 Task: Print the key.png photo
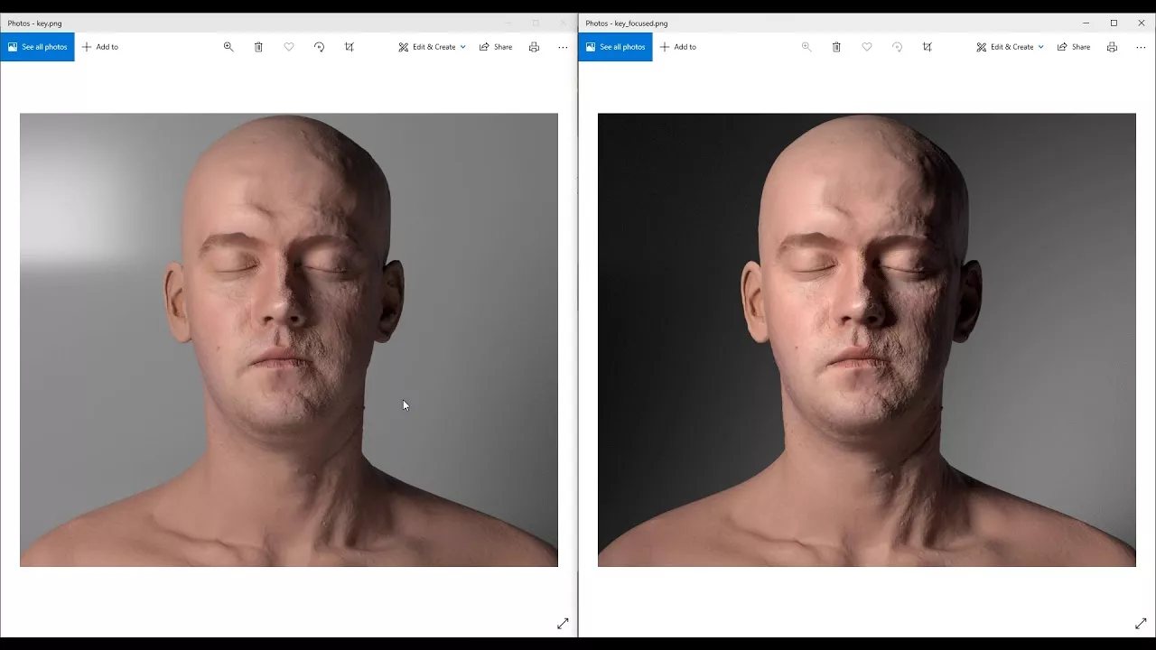[534, 47]
